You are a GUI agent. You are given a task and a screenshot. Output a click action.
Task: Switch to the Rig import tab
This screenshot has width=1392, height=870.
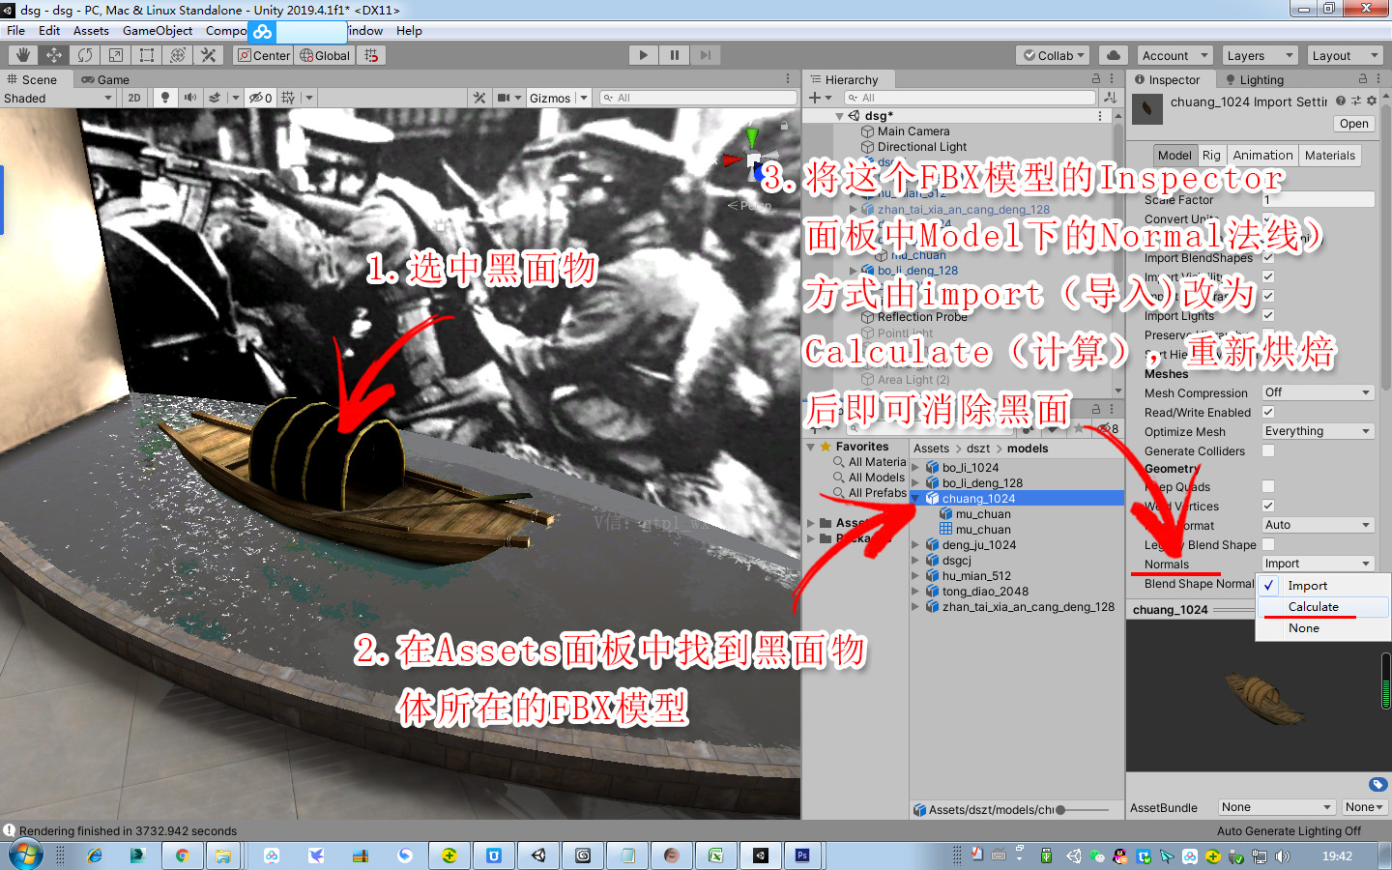1211,156
